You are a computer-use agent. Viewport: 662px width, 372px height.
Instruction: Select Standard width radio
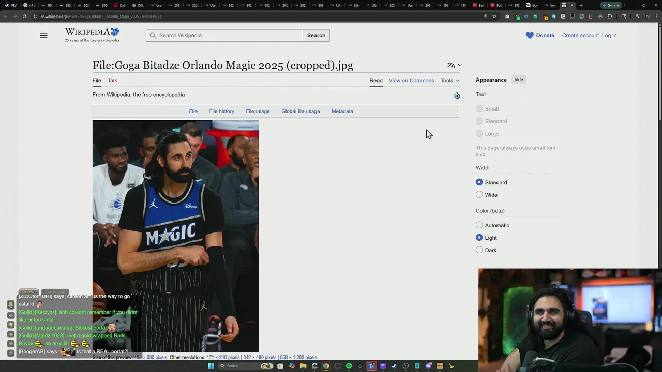pos(479,182)
